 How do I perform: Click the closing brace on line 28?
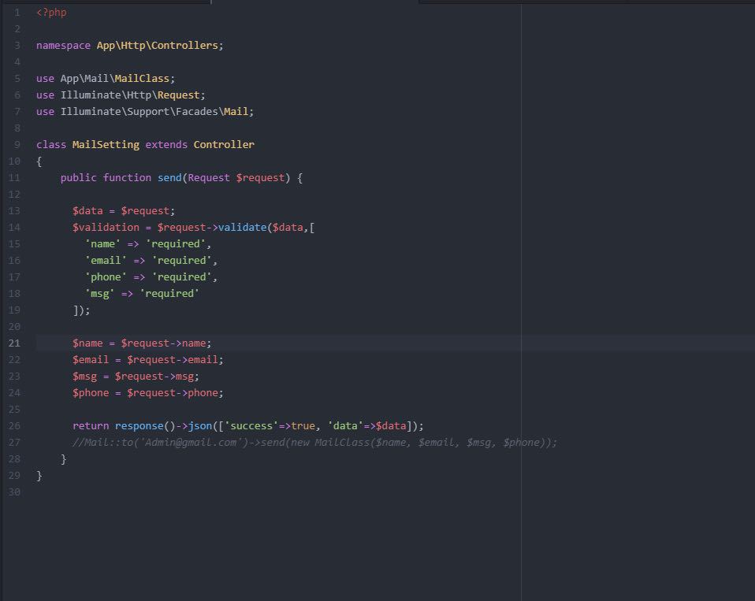pos(64,459)
